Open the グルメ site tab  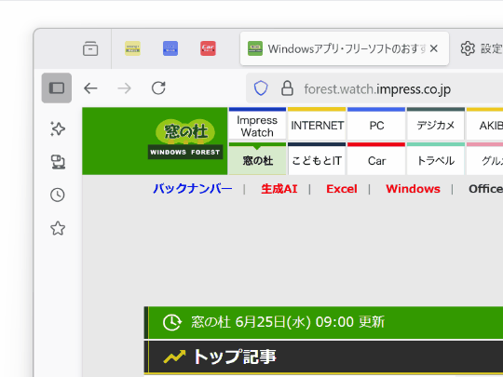(484, 159)
